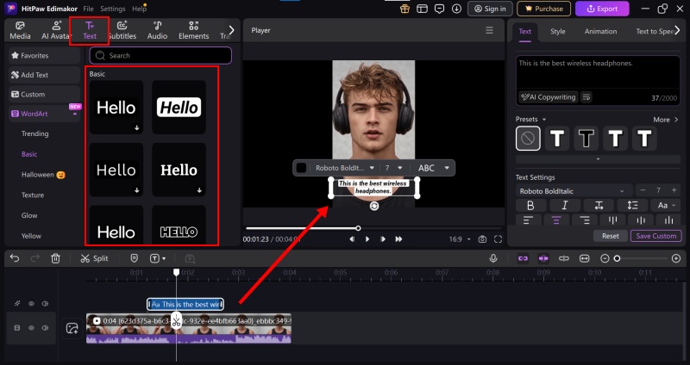Open the Player panel menu
Viewport: 690px width, 365px height.
point(489,30)
